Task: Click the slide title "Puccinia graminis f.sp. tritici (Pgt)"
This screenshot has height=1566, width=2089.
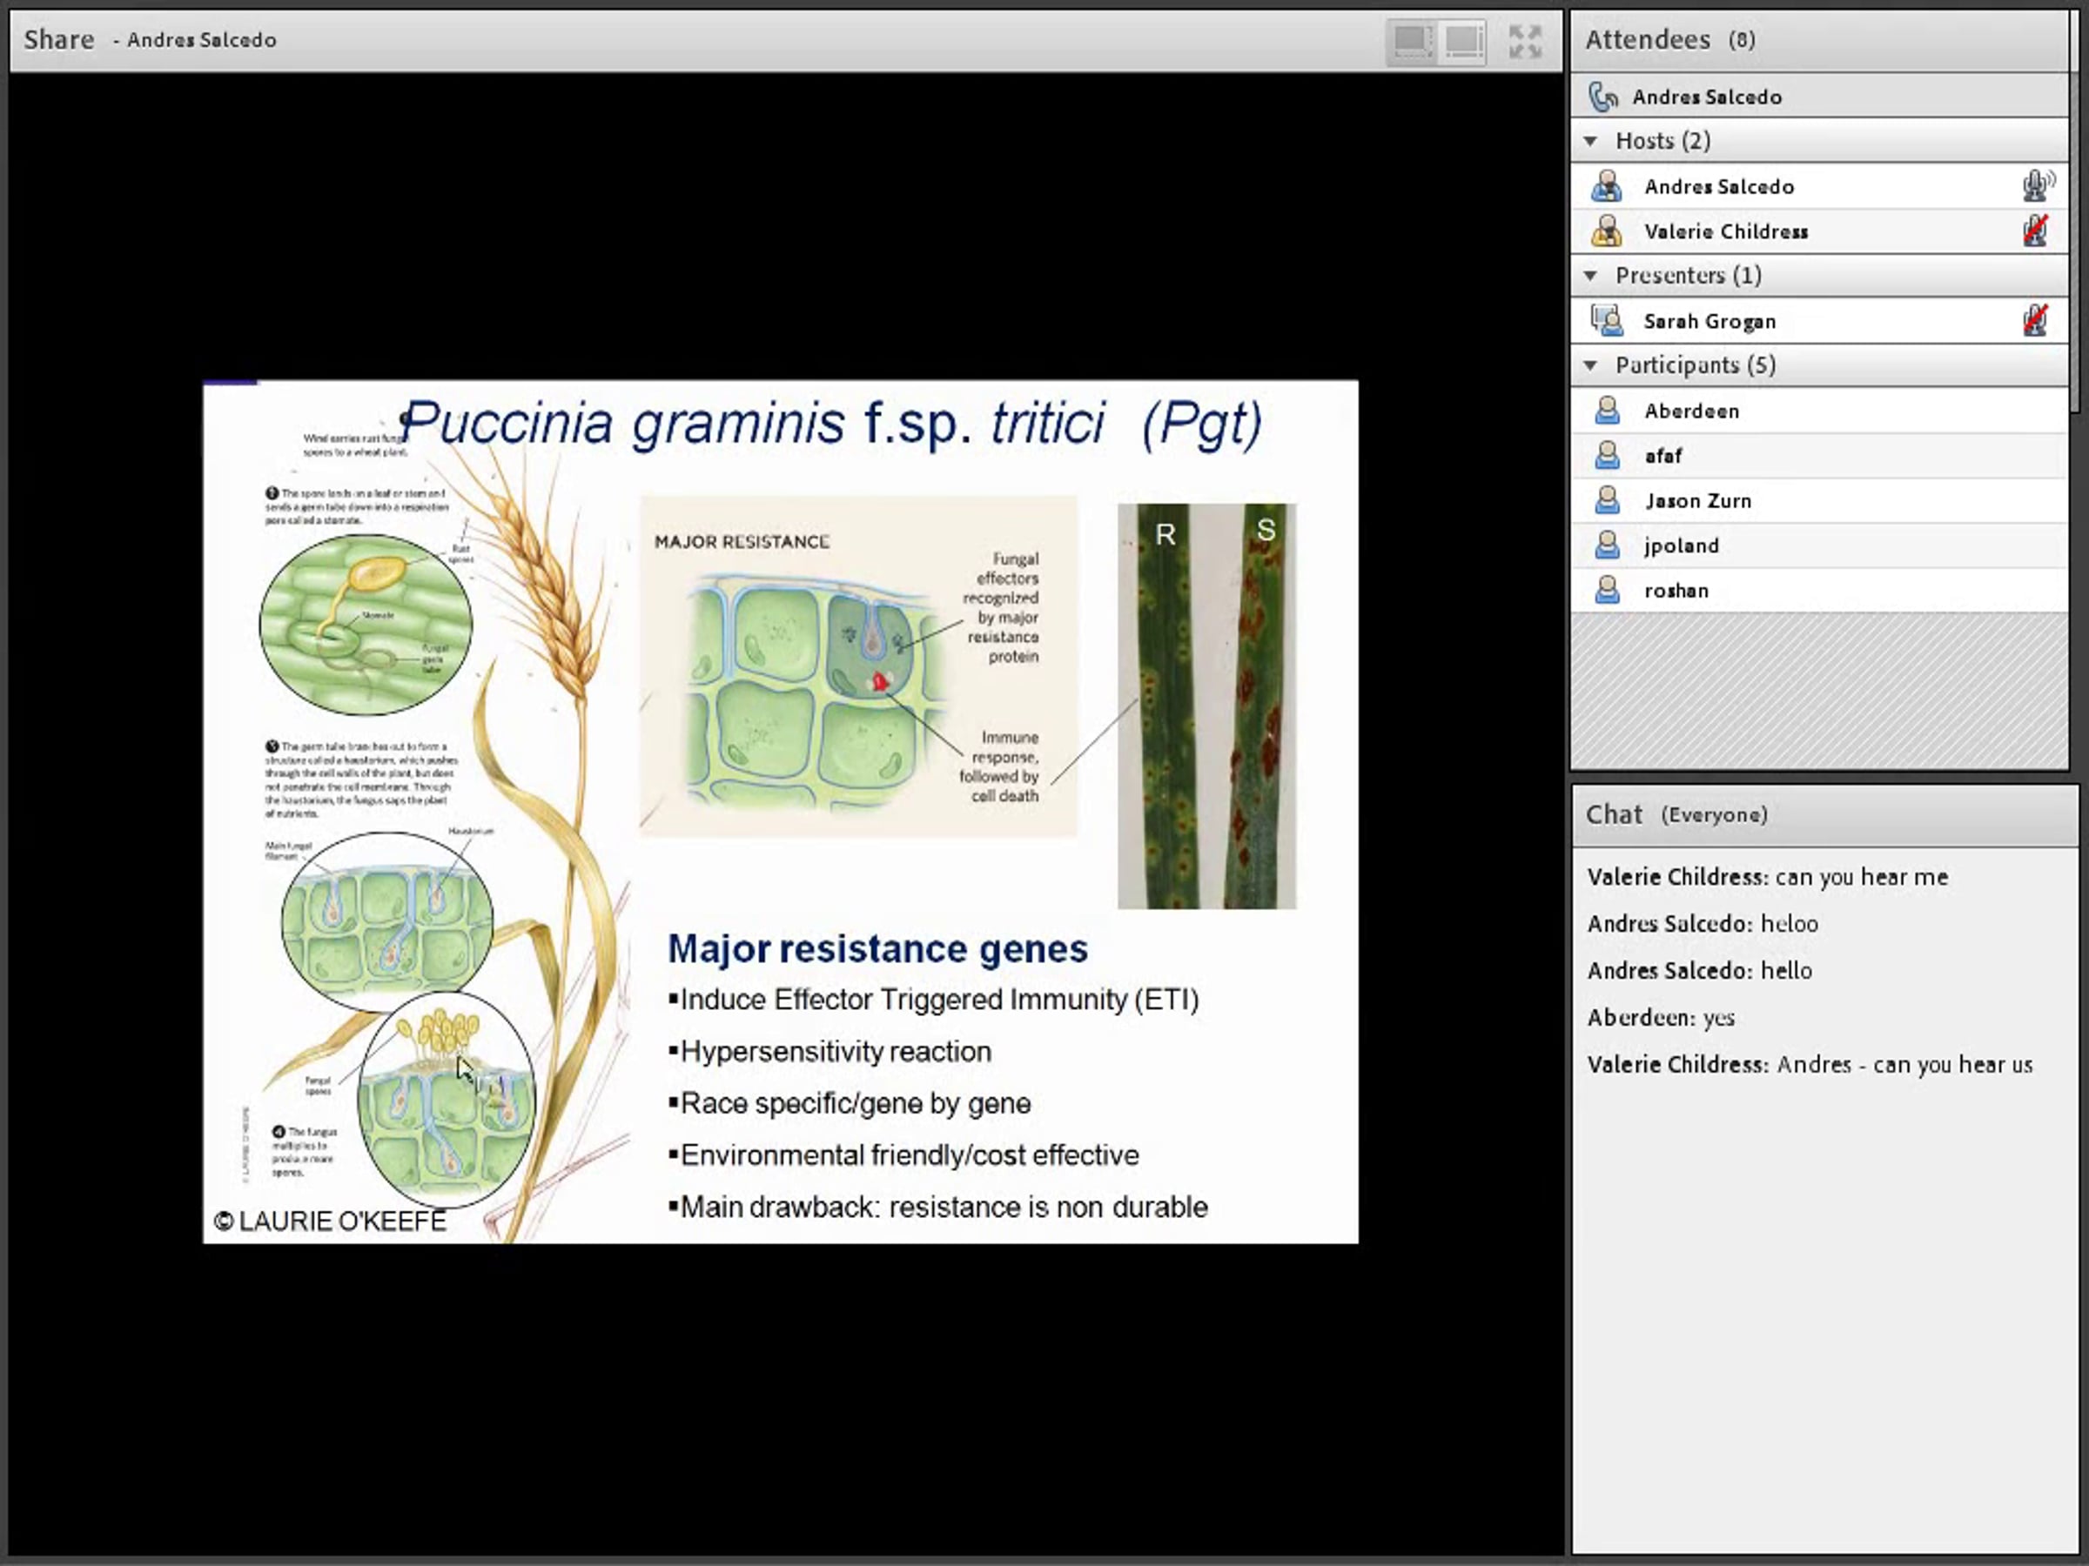Action: [x=831, y=422]
